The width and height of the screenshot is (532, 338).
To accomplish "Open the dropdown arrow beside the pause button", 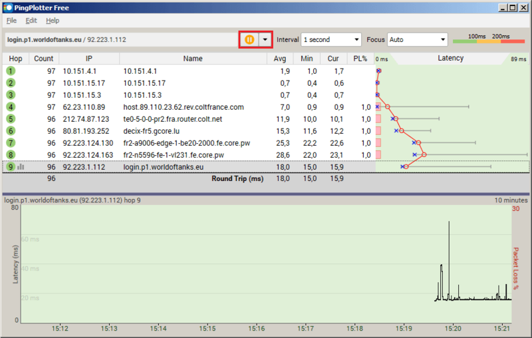I will point(265,39).
